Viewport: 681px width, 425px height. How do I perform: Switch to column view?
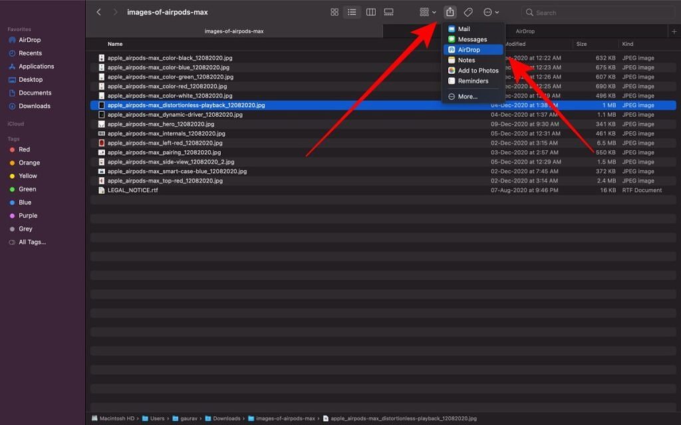(370, 12)
